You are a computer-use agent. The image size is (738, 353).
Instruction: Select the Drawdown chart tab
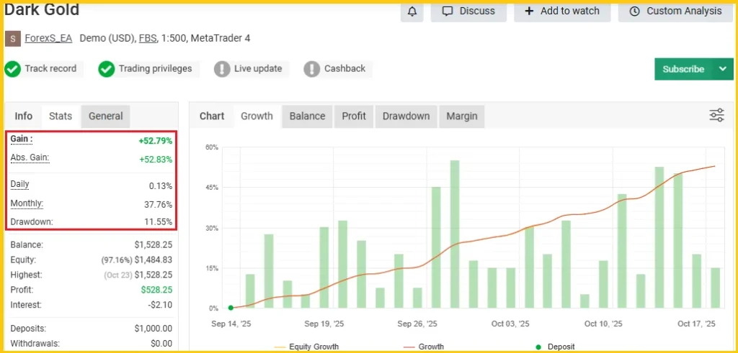tap(406, 116)
